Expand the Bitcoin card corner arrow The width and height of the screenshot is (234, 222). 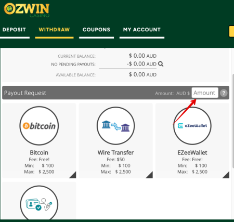73,175
